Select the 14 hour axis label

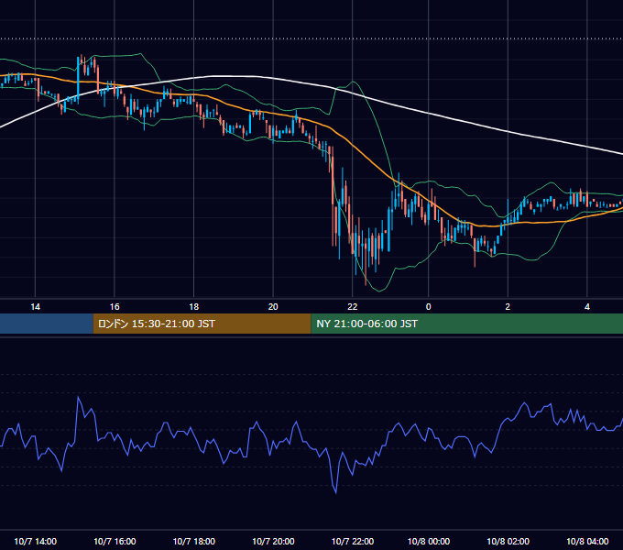(36, 307)
